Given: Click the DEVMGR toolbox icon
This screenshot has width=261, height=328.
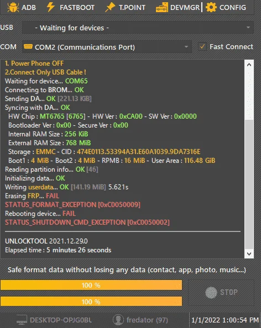Looking at the screenshot, I should pos(161,7).
